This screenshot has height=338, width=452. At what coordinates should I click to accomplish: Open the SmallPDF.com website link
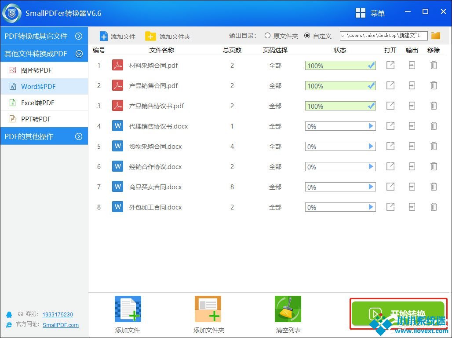[61, 325]
